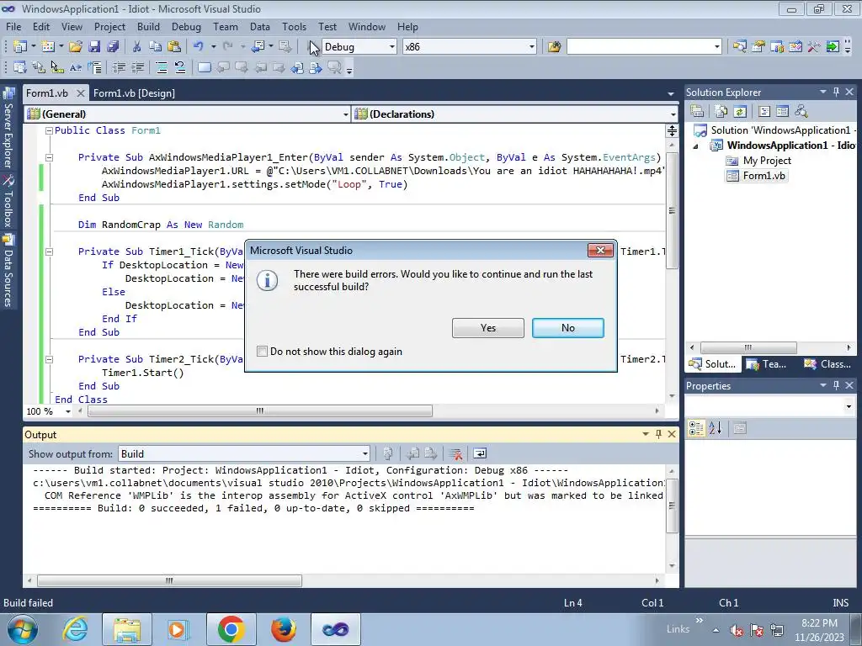Open Toolbox via wrench toolbar icon
This screenshot has height=646, width=862.
(x=814, y=47)
